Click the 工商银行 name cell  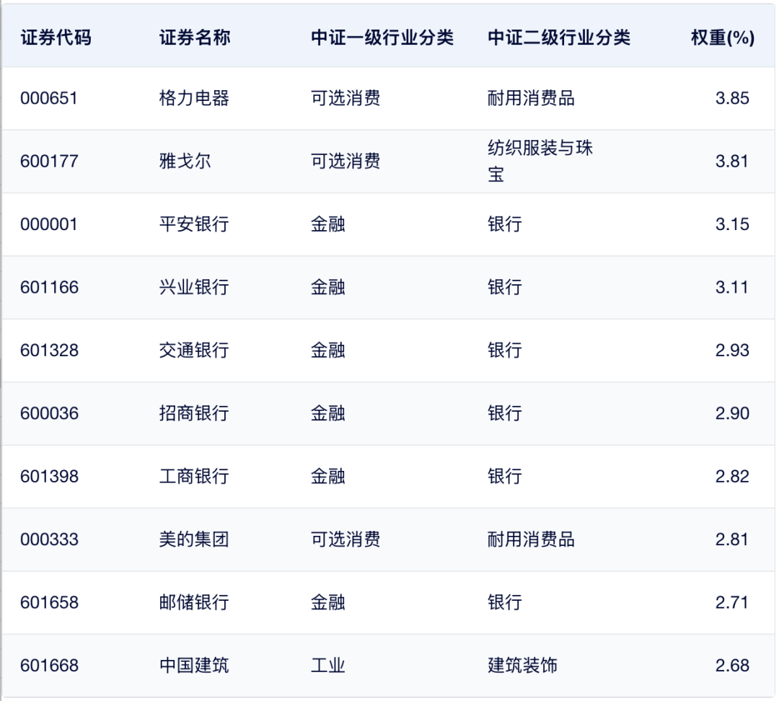click(194, 477)
